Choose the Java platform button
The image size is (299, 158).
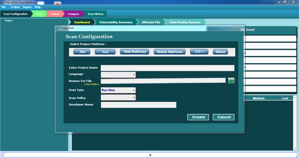(105, 52)
